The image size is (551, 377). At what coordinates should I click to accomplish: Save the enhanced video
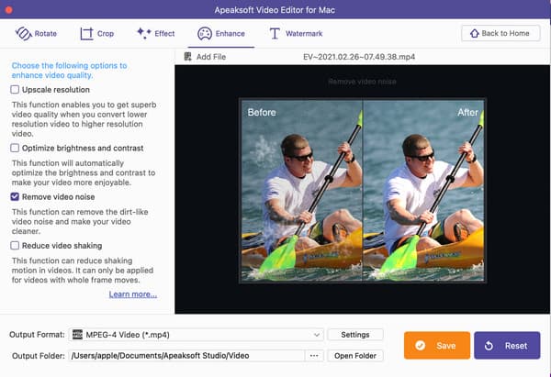coord(437,346)
